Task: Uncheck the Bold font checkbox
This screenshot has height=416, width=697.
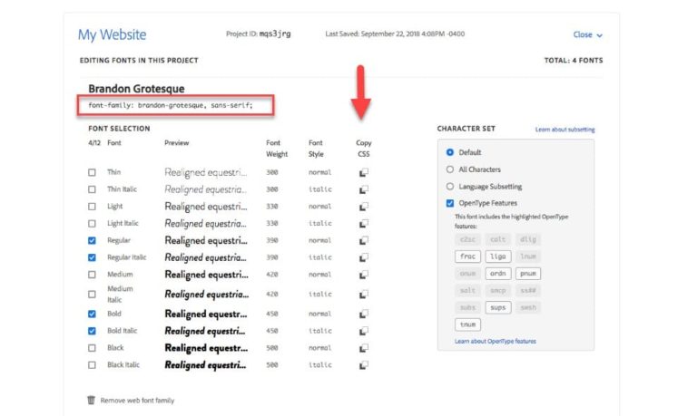Action: coord(92,314)
